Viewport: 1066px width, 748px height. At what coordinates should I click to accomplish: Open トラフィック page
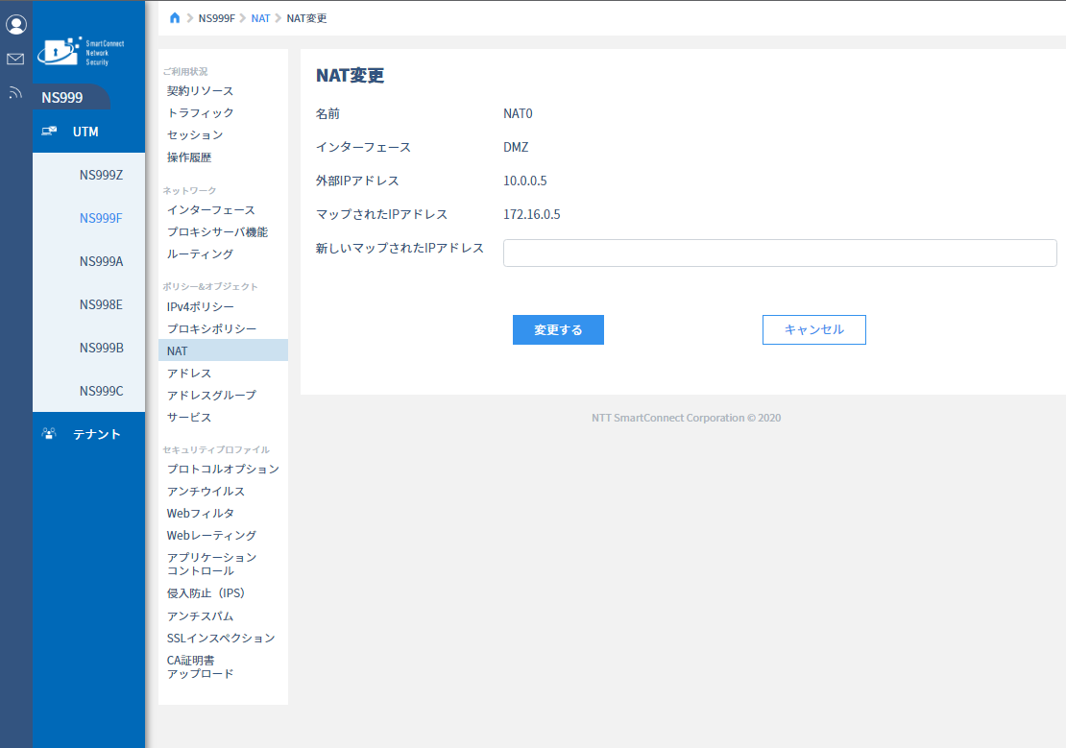(x=200, y=113)
